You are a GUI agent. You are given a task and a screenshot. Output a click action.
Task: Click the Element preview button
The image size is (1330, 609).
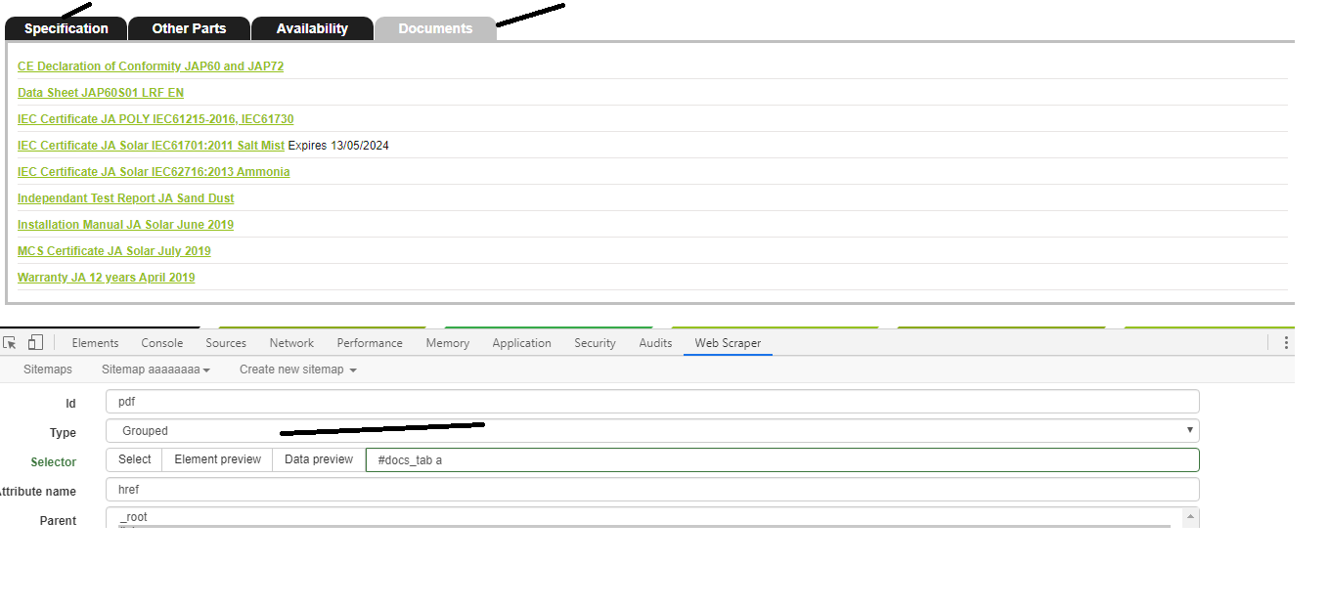tap(217, 459)
